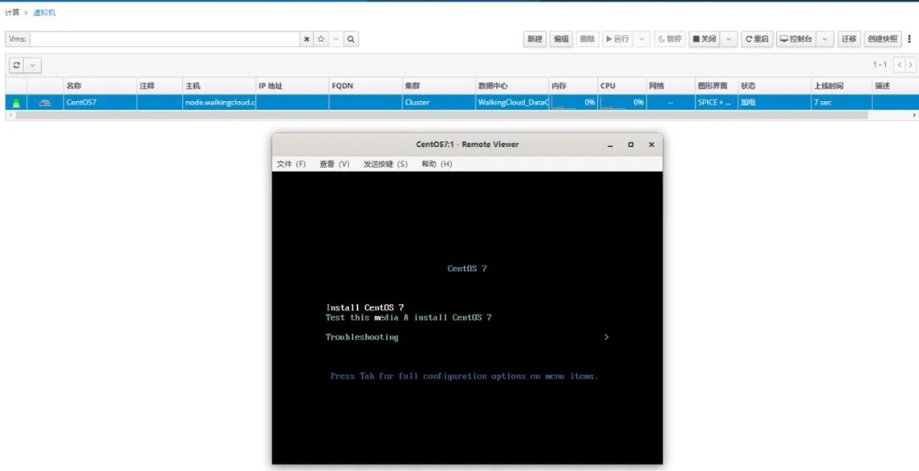Click the node.walkingcloud.c host cell
This screenshot has height=471, width=919.
pyautogui.click(x=220, y=103)
